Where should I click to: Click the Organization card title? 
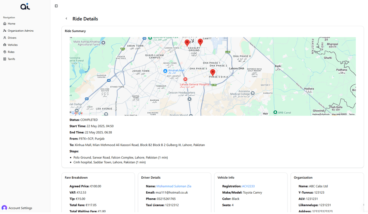303,178
